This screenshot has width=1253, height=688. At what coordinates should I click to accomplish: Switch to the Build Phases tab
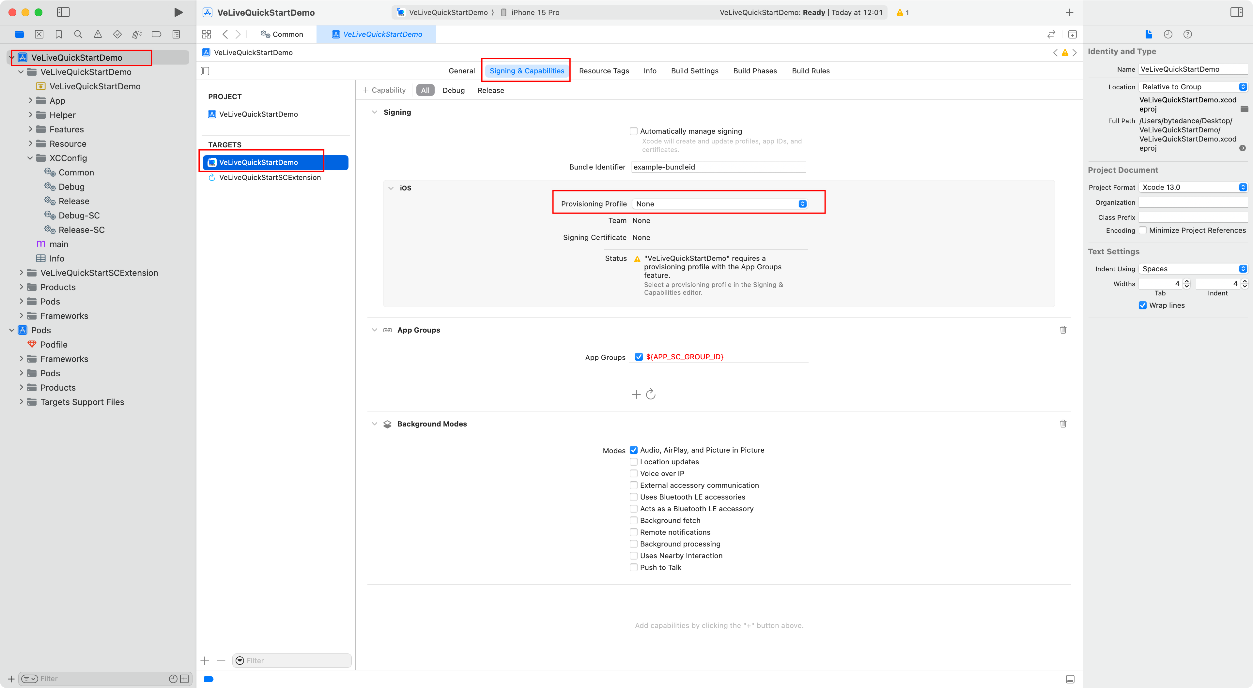tap(755, 70)
